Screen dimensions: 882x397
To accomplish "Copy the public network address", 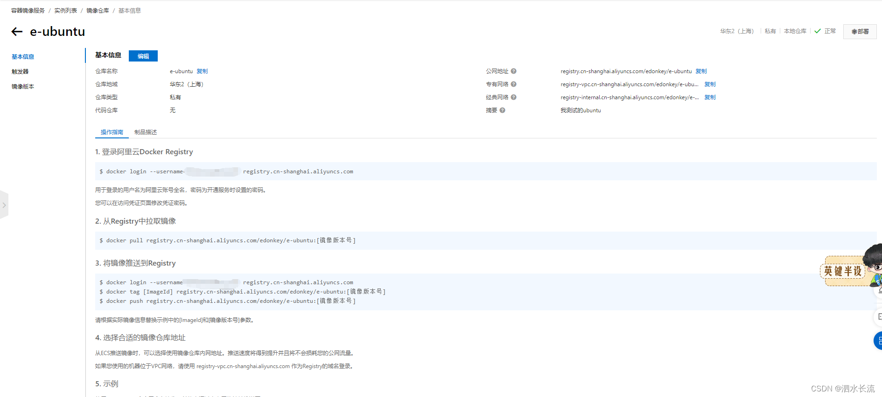I will click(701, 71).
